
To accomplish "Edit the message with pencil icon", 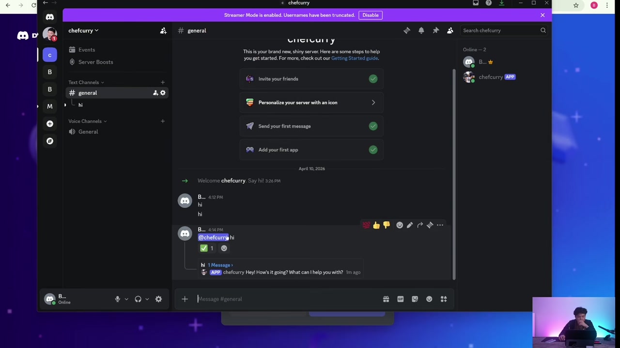I will [410, 225].
